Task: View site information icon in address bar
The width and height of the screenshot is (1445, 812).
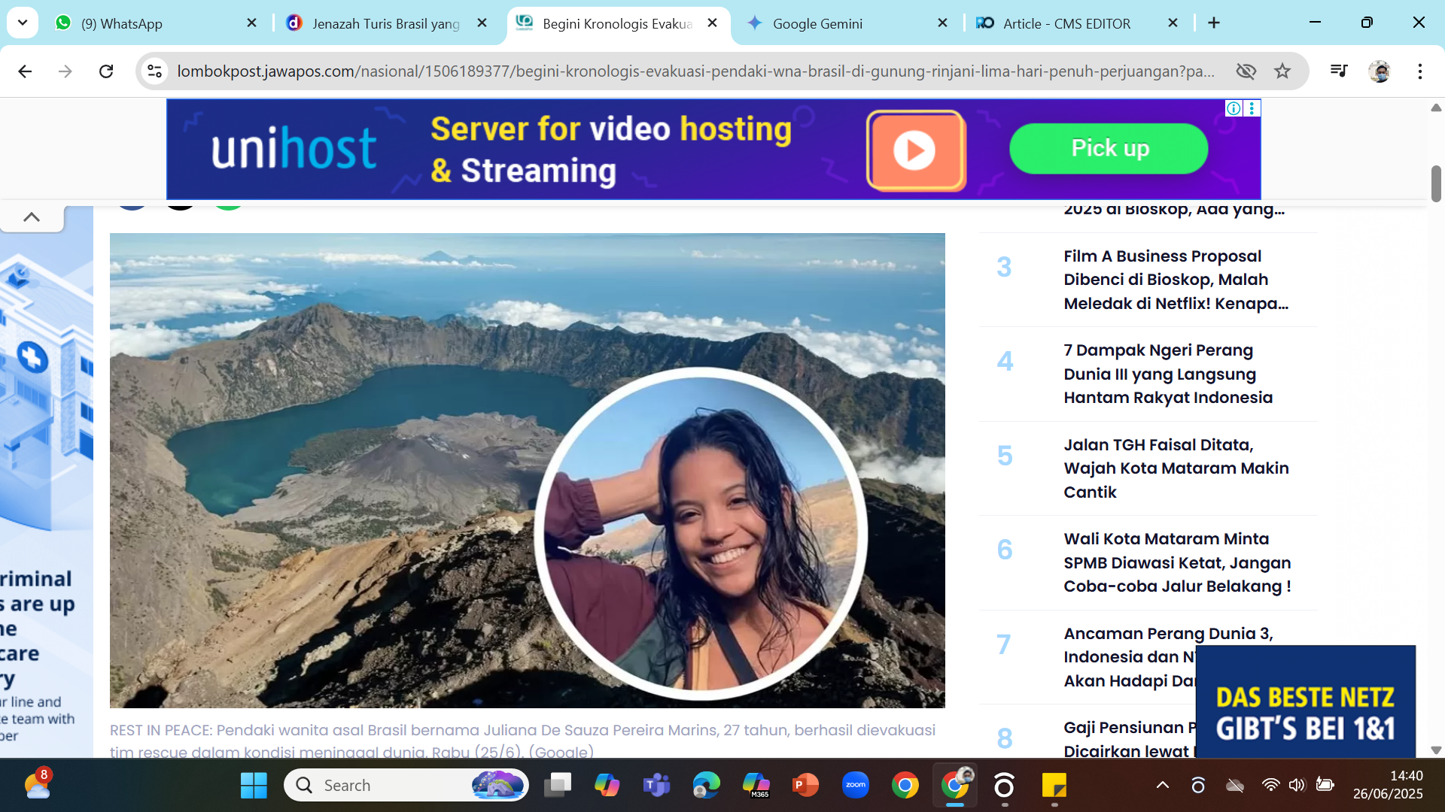Action: click(x=154, y=71)
